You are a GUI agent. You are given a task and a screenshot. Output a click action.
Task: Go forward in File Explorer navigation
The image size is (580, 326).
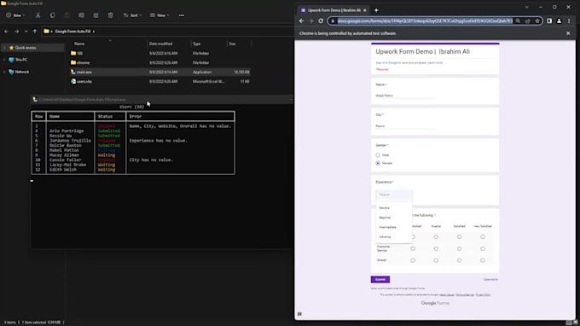point(17,32)
